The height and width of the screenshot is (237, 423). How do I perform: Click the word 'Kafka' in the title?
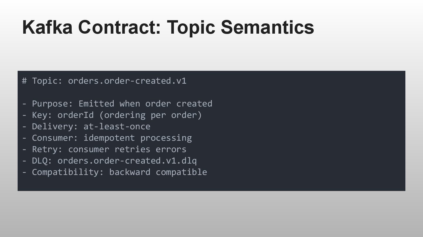point(47,27)
